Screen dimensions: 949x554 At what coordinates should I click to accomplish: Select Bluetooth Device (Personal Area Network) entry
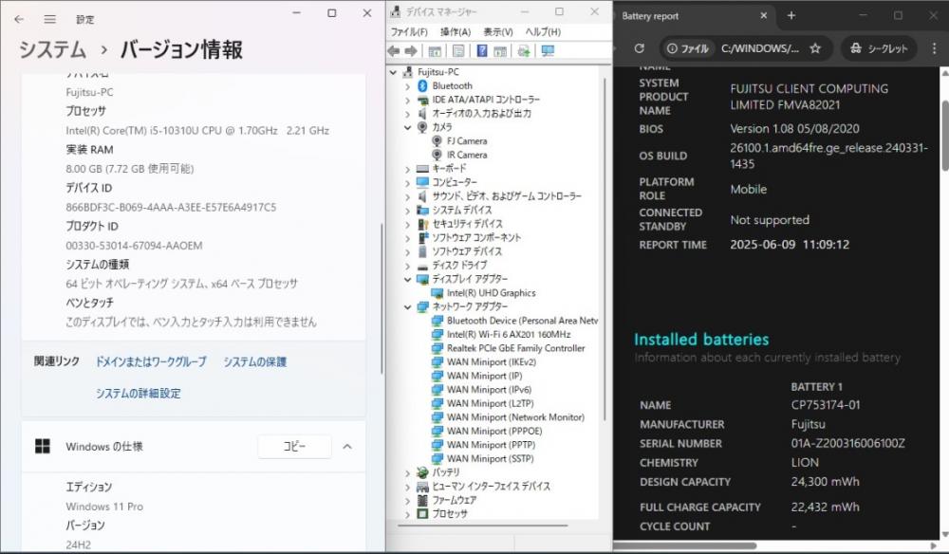click(522, 321)
